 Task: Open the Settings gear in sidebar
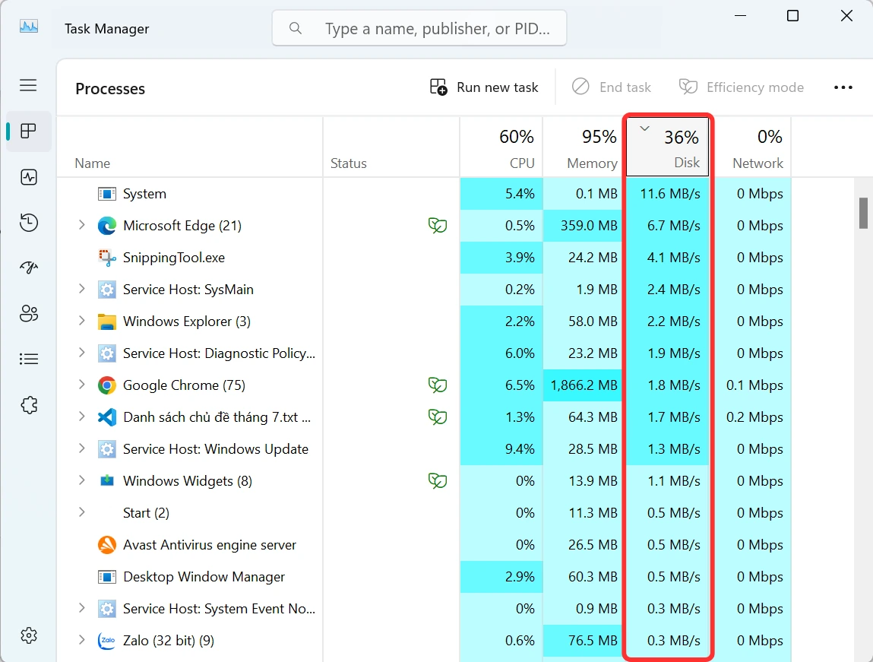28,635
